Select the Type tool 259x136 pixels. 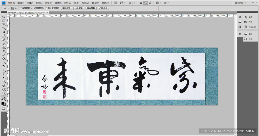tap(4, 74)
